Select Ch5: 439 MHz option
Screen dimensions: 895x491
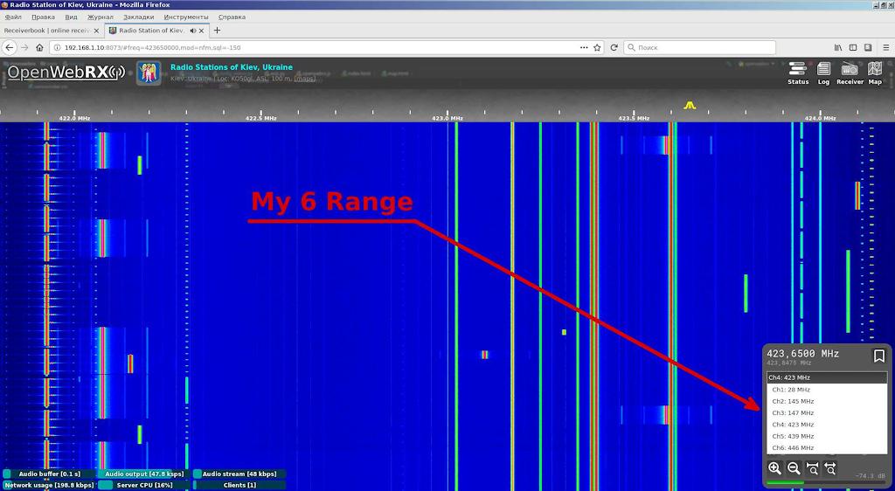click(x=827, y=436)
